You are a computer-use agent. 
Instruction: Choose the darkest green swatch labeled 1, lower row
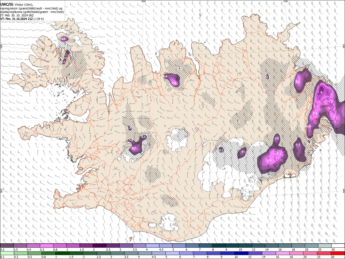[62, 253]
